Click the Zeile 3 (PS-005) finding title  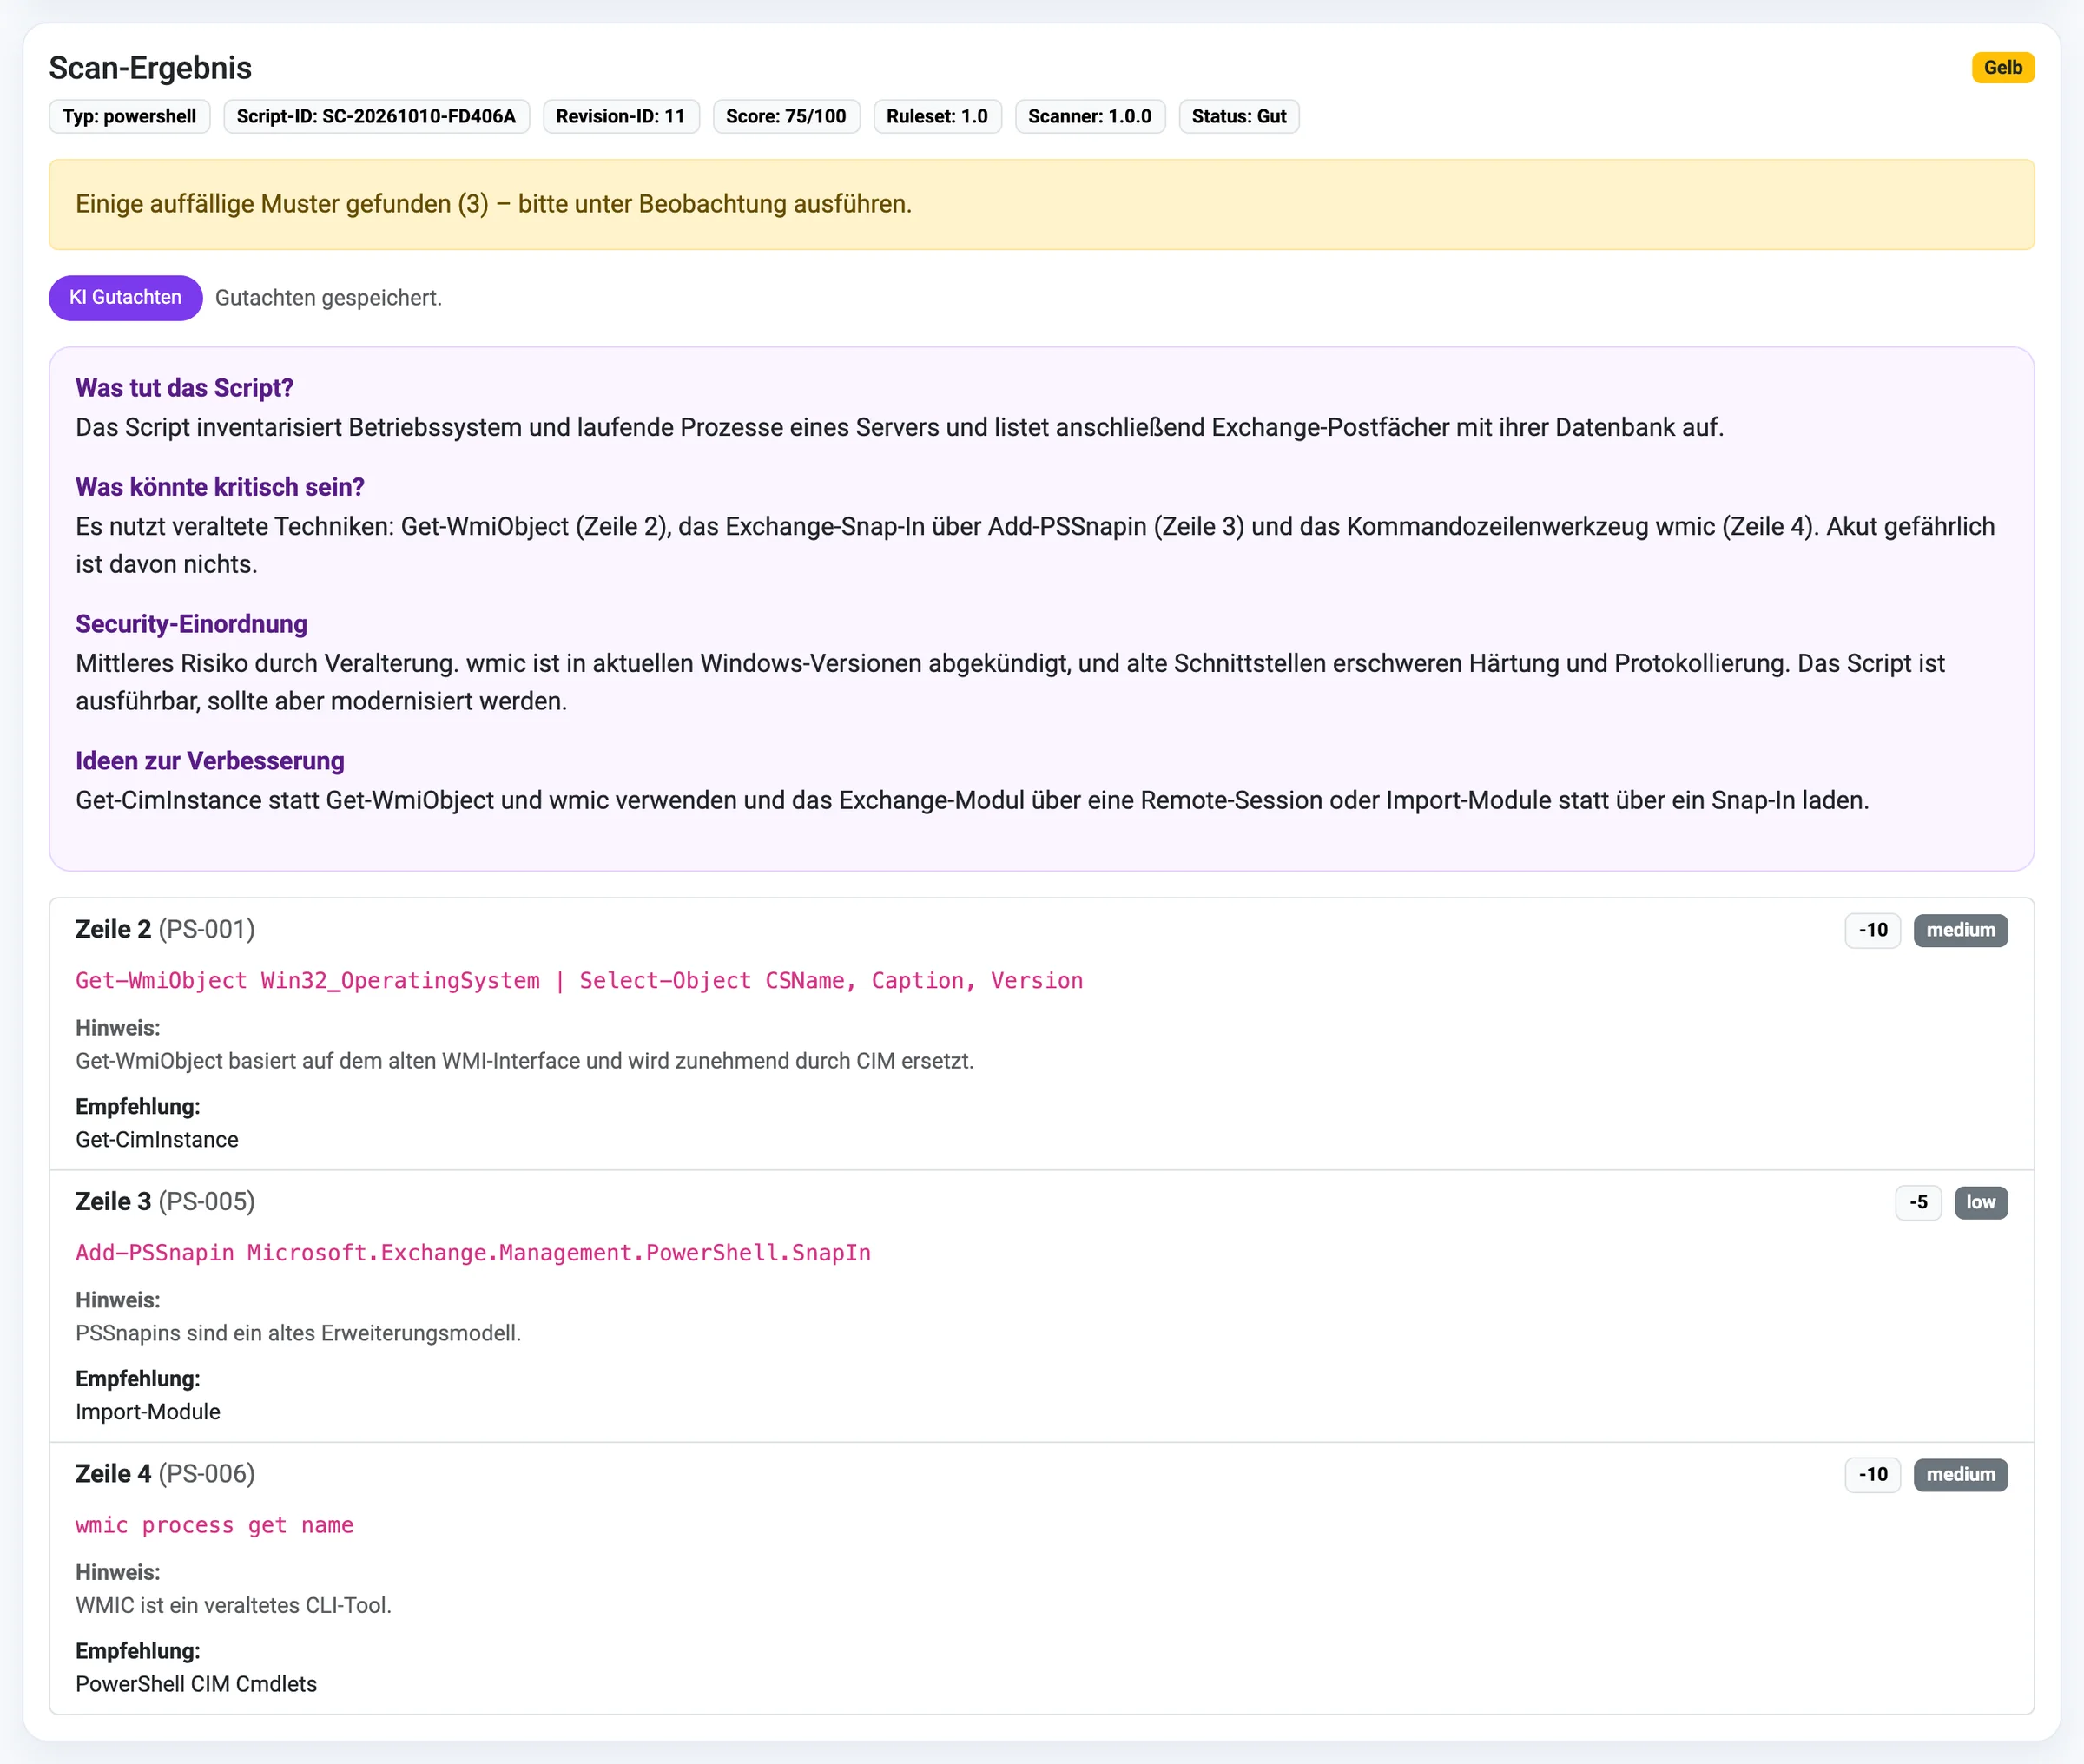click(165, 1202)
